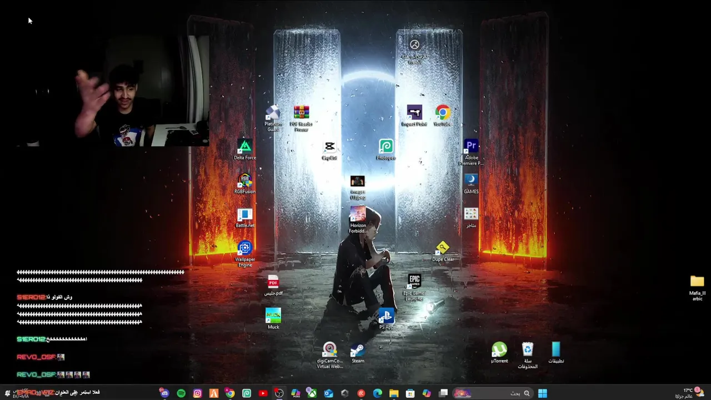Open Outlook from the taskbar
Screen dimensions: 711x400
(x=328, y=393)
